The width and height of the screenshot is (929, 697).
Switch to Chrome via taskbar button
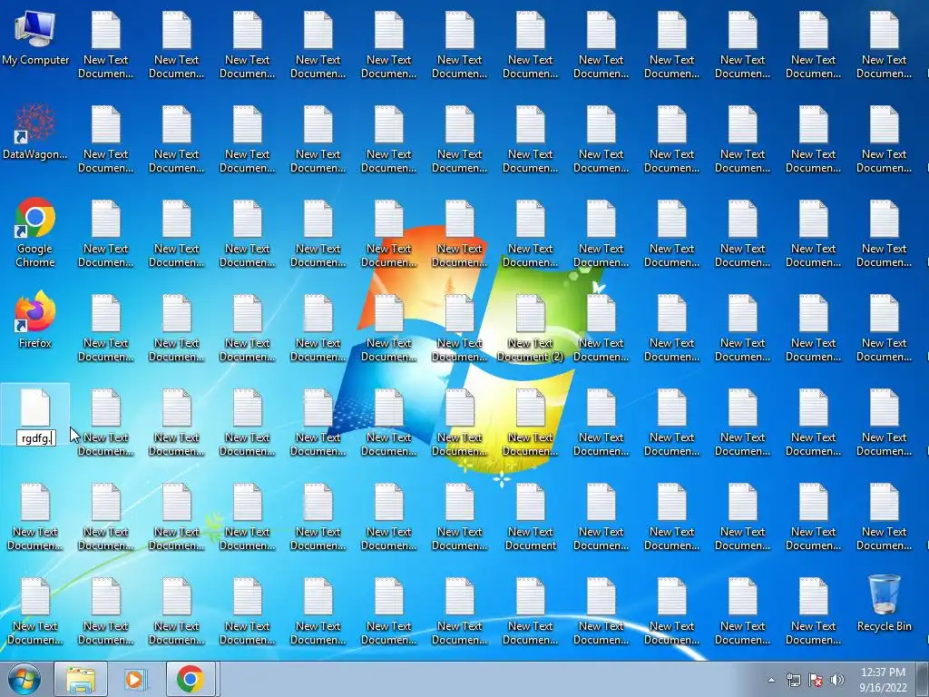point(191,679)
